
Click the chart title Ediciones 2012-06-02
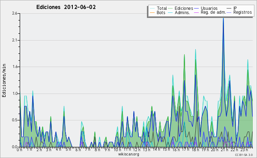click(x=66, y=7)
